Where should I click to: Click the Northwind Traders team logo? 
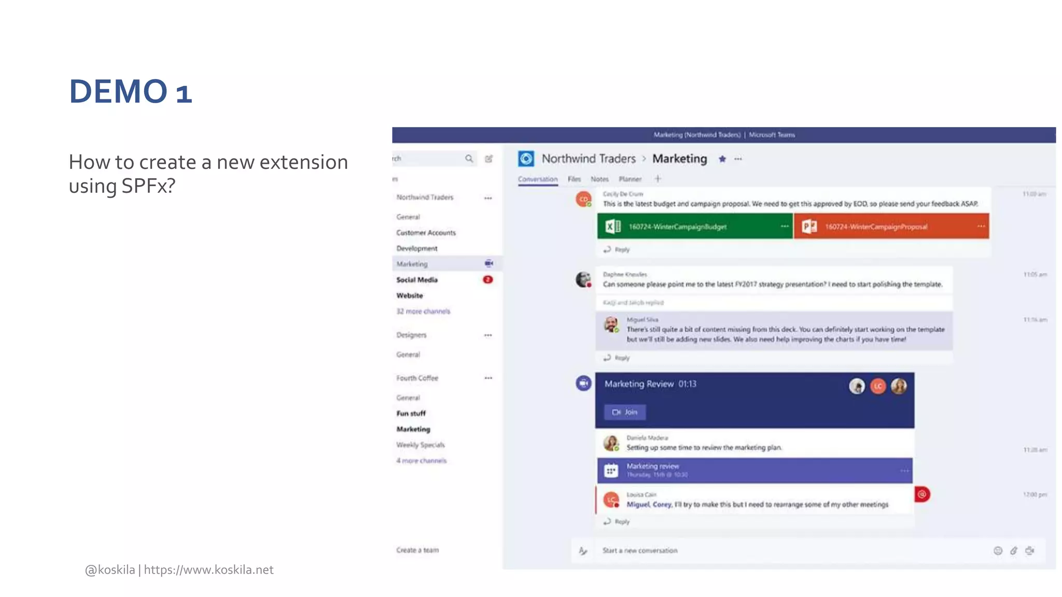click(526, 159)
